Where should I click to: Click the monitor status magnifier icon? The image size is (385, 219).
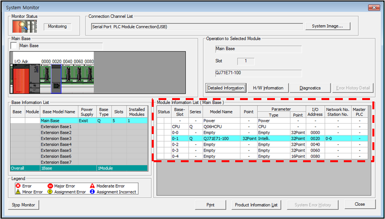25,26
